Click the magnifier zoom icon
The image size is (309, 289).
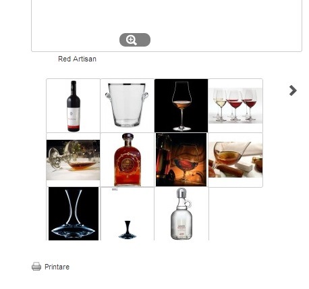tap(132, 40)
